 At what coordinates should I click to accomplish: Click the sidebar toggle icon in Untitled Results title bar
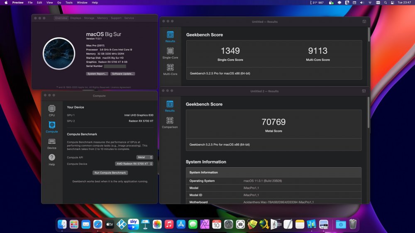coord(364,22)
